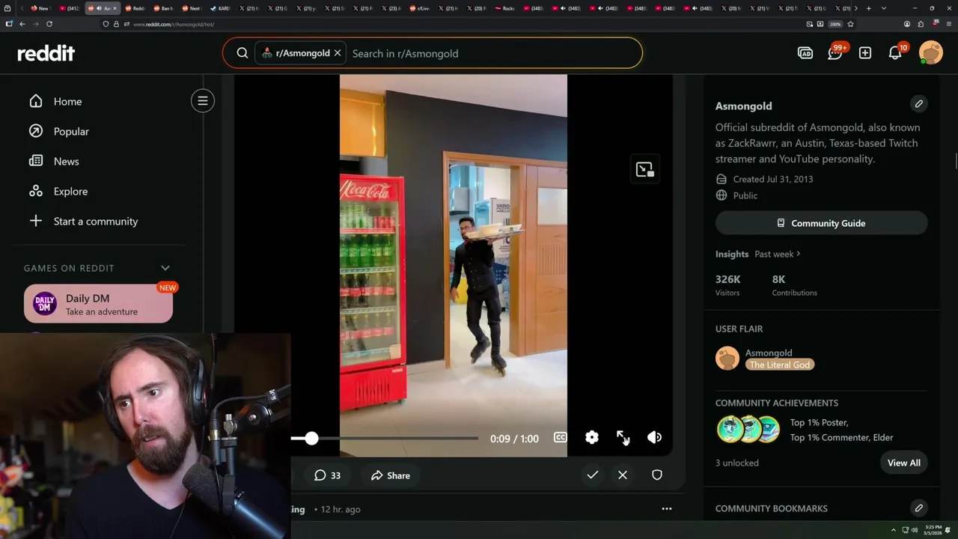Collapse the left navigation sidebar

pos(203,101)
